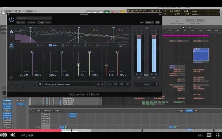Select the Warm exciter mode

(x=41, y=45)
